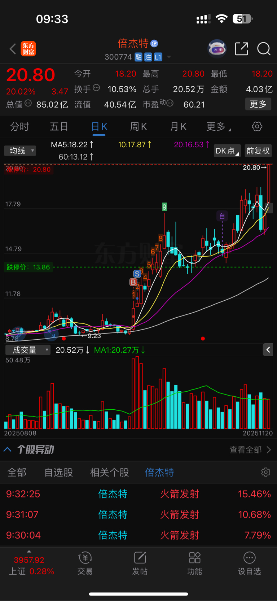Switch to the 周K tab
The height and width of the screenshot is (601, 277).
[138, 127]
